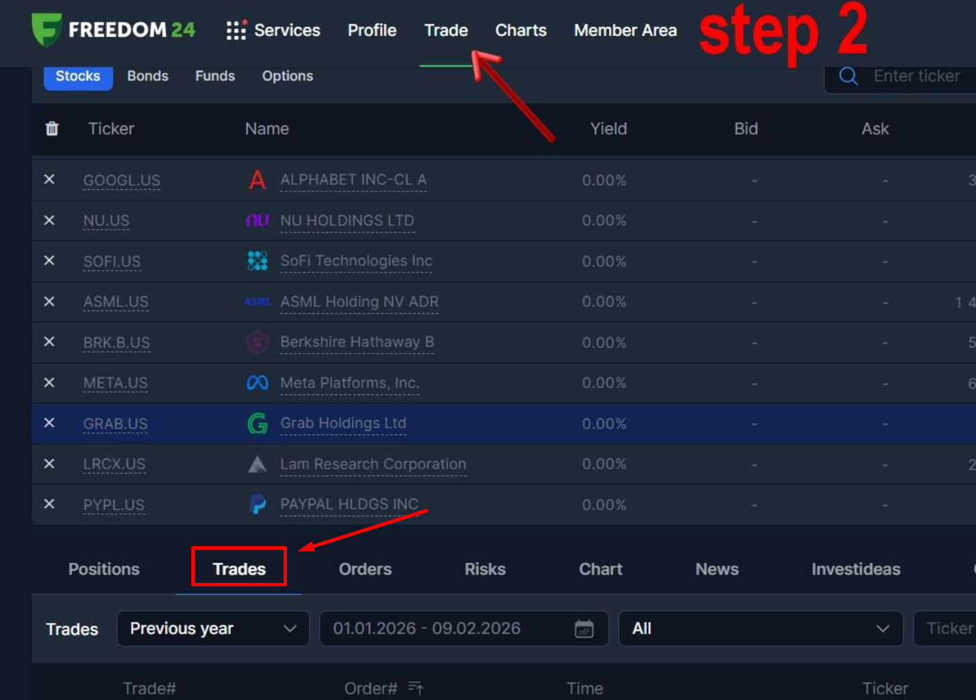Click the Alphabet logo icon
This screenshot has width=976, height=700.
[257, 180]
